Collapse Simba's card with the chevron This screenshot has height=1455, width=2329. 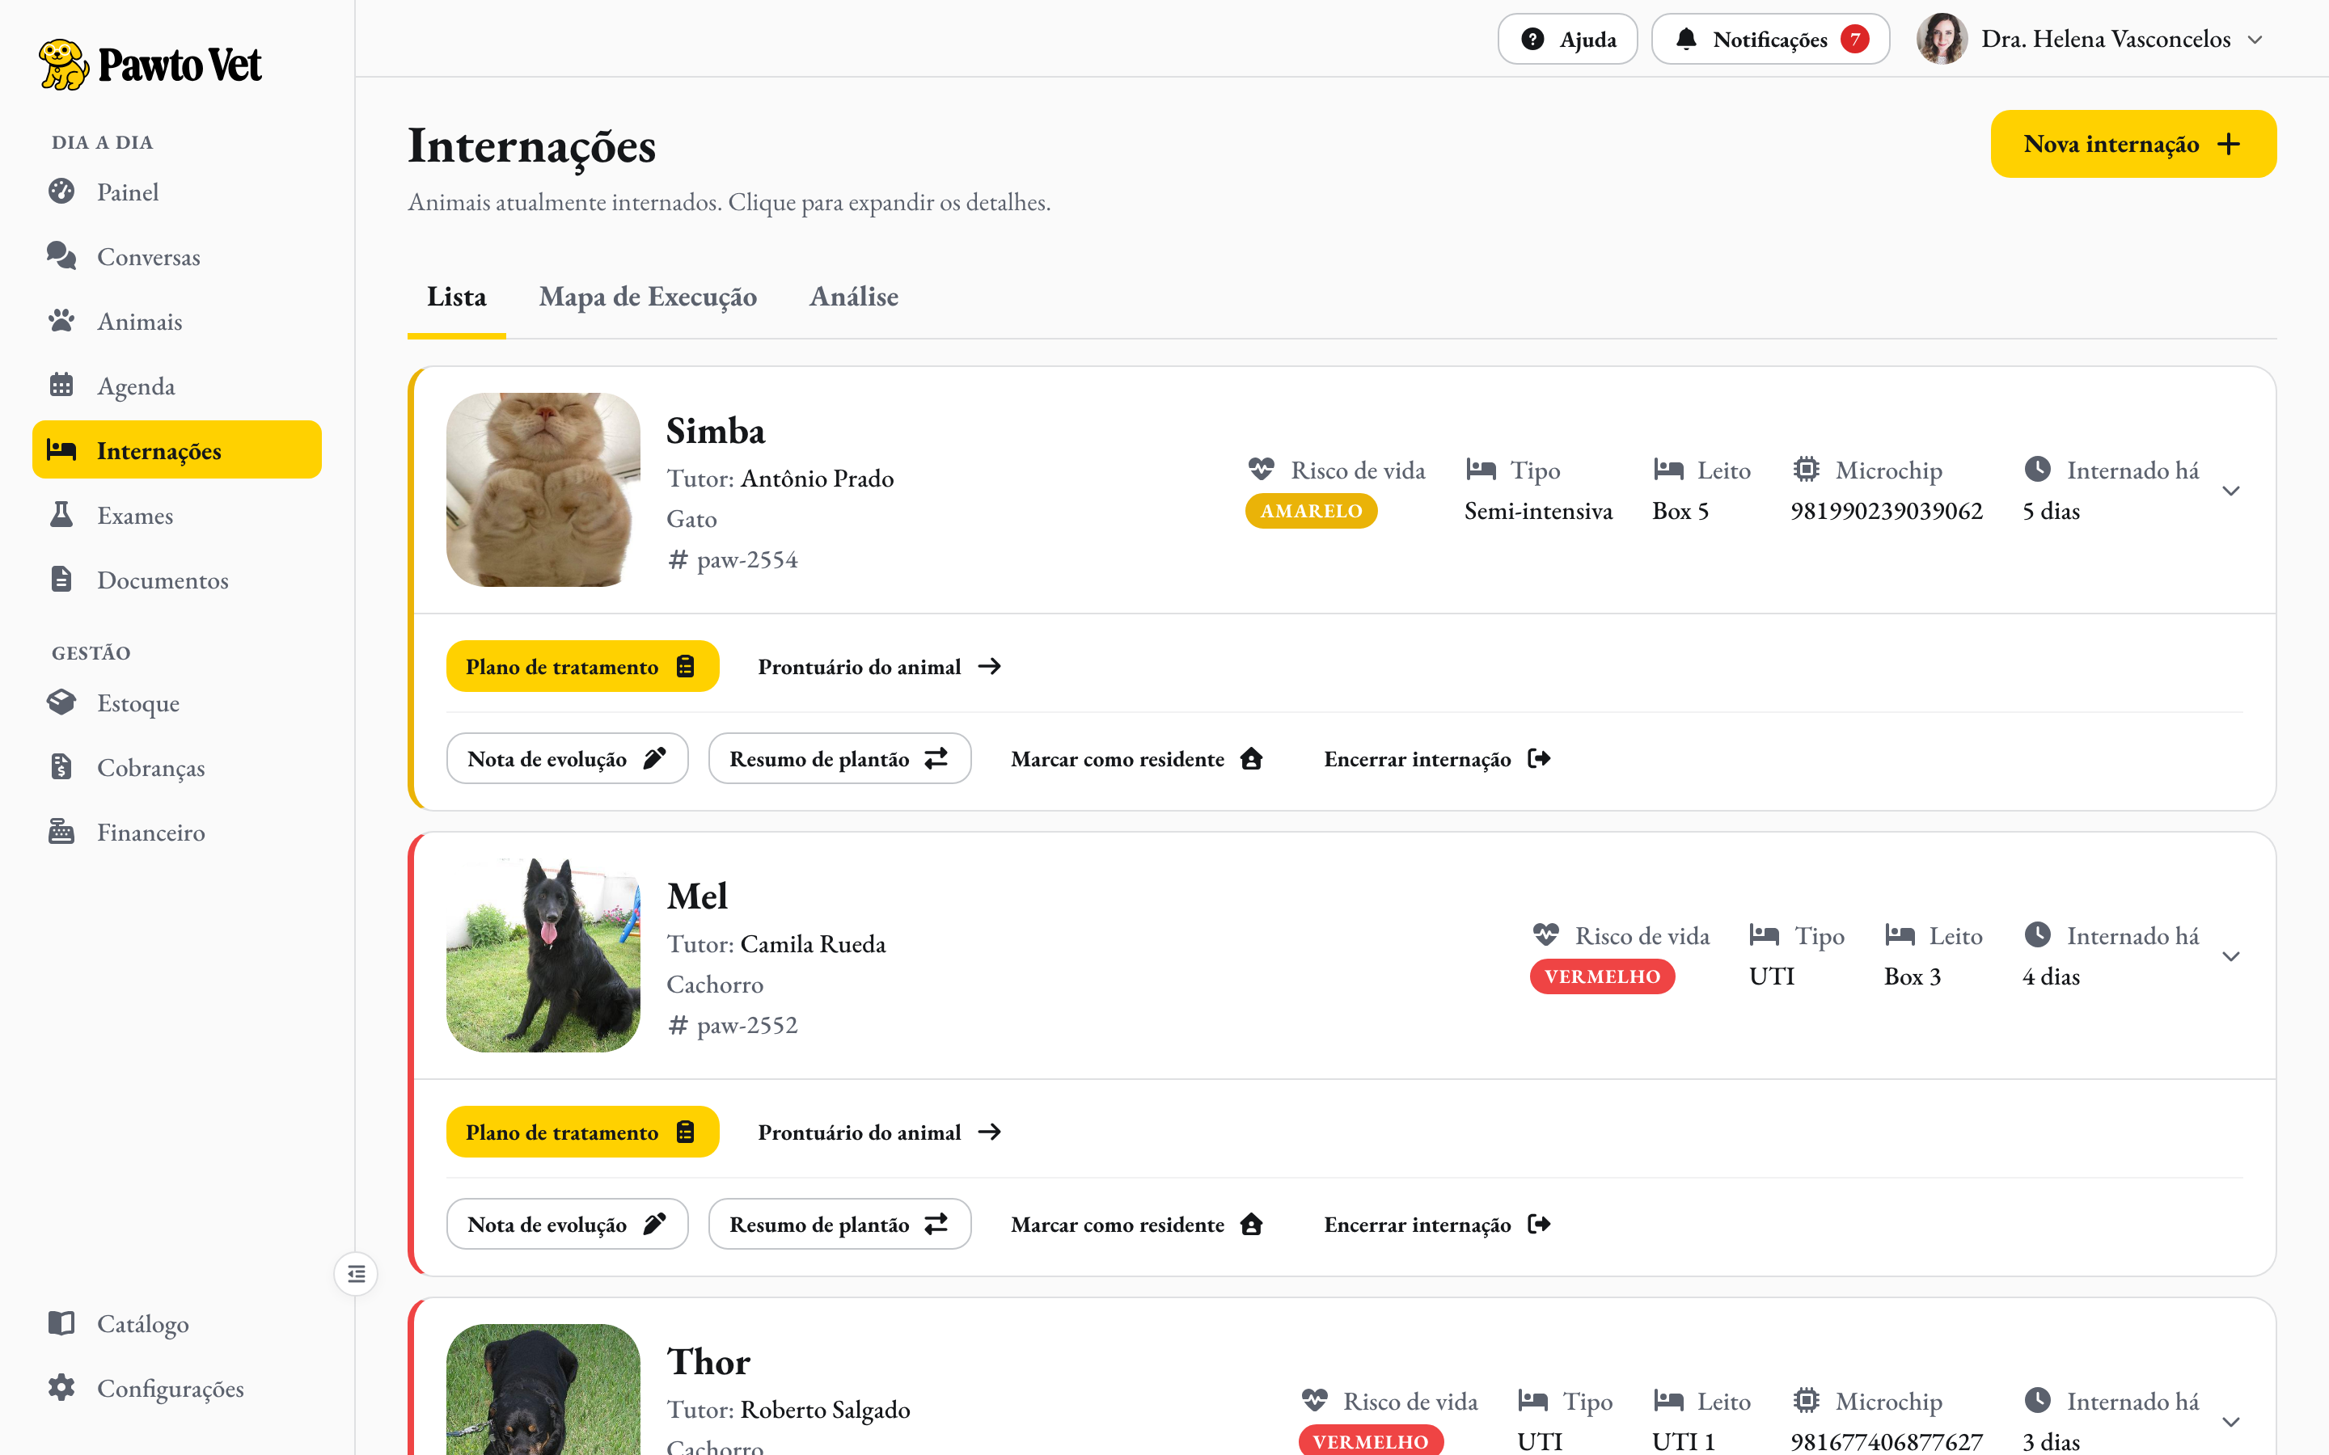tap(2231, 491)
